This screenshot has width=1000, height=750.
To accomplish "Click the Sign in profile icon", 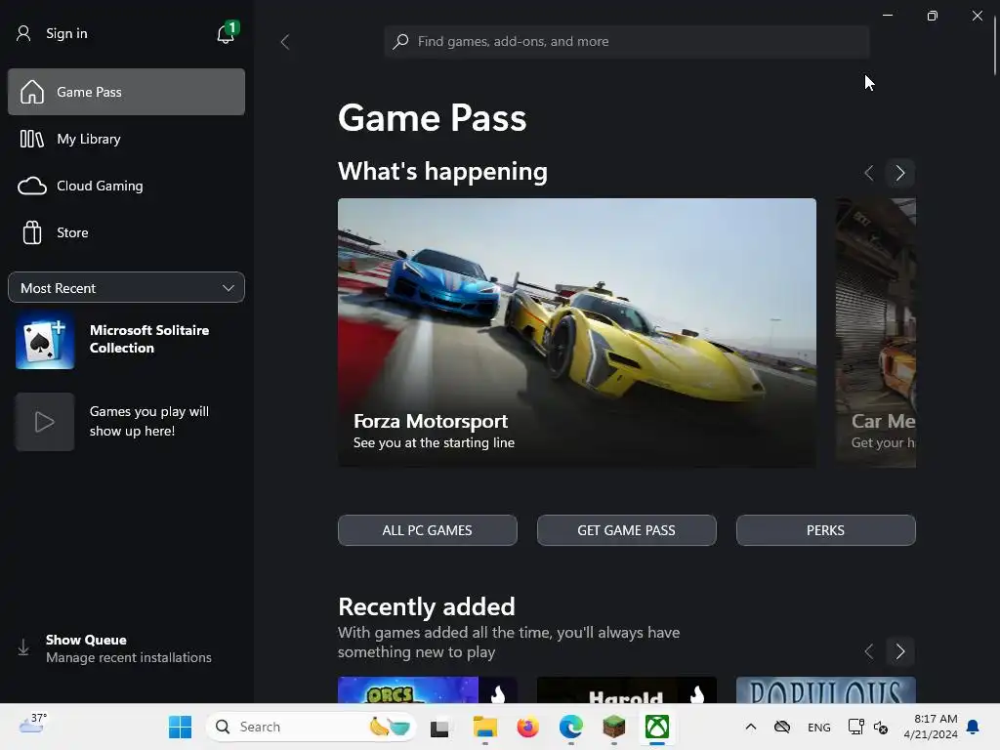I will coord(23,34).
